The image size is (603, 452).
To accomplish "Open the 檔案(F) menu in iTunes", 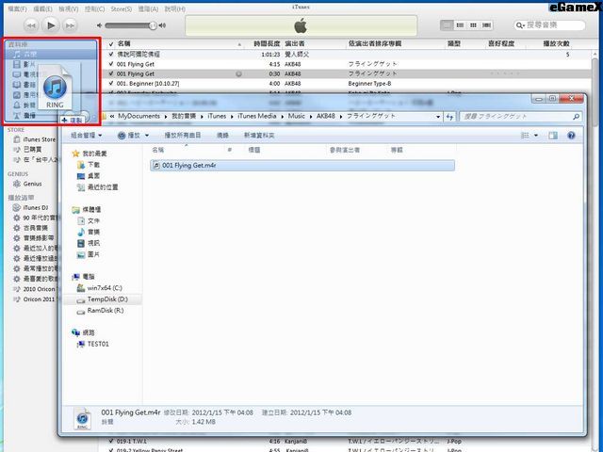I will 17,8.
